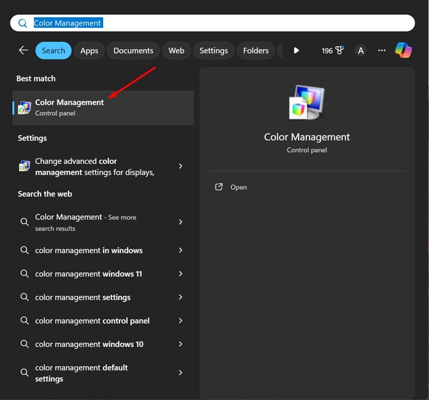Click the Open external link icon
The height and width of the screenshot is (400, 429).
[219, 187]
